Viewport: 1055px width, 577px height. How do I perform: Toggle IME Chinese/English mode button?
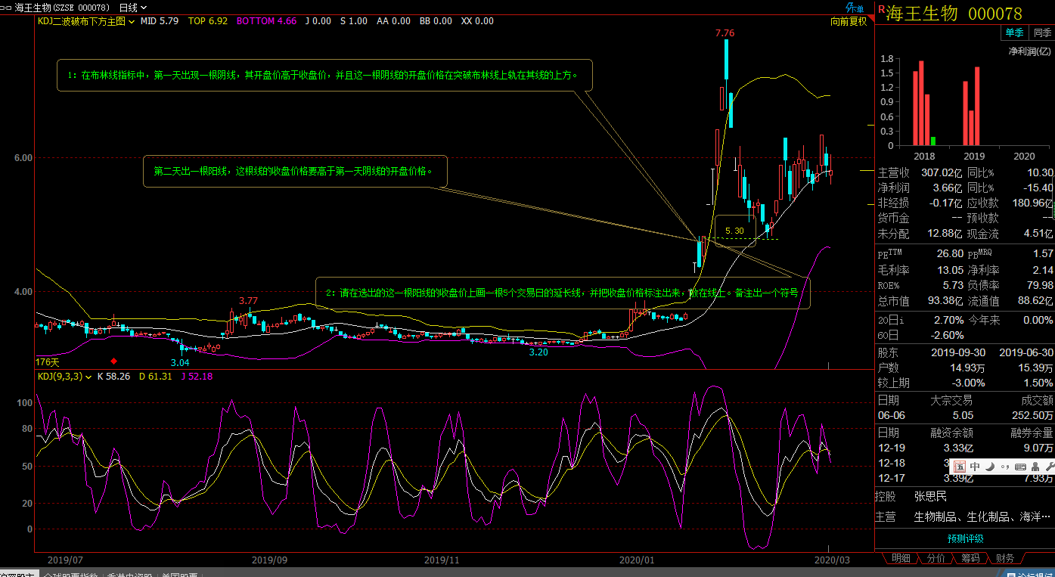pos(975,467)
